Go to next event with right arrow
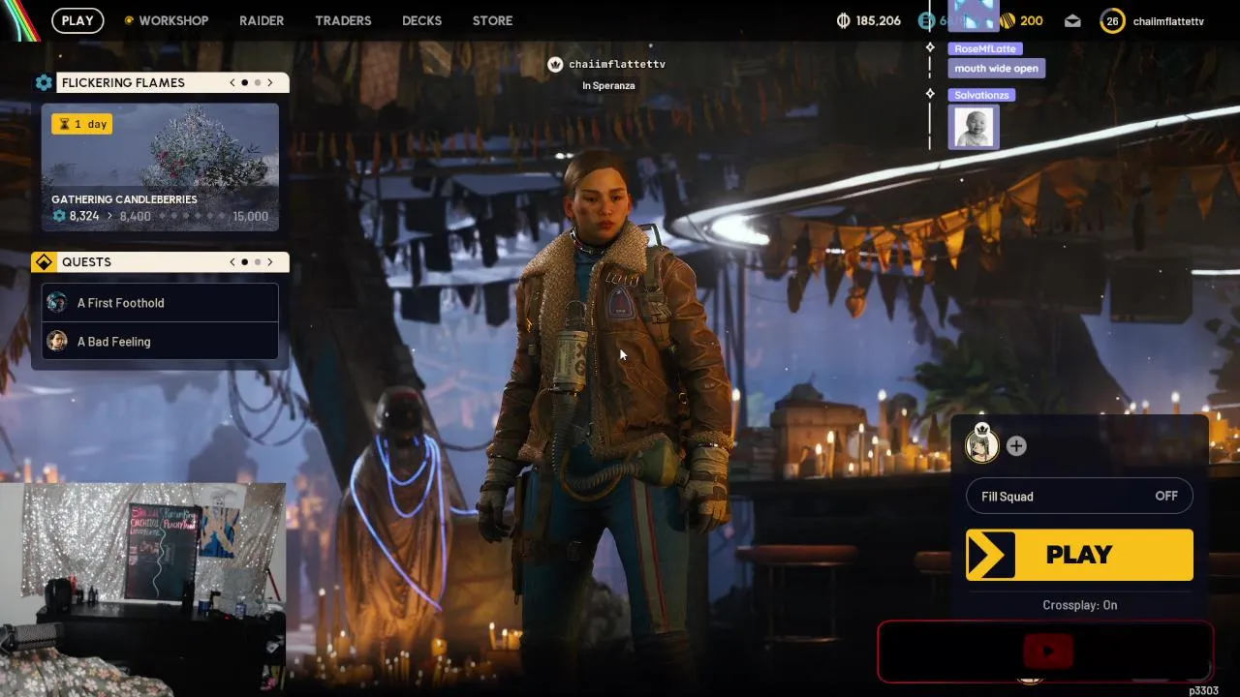The height and width of the screenshot is (697, 1240). pos(270,82)
